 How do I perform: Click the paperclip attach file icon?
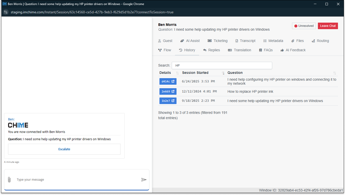(x=9, y=180)
